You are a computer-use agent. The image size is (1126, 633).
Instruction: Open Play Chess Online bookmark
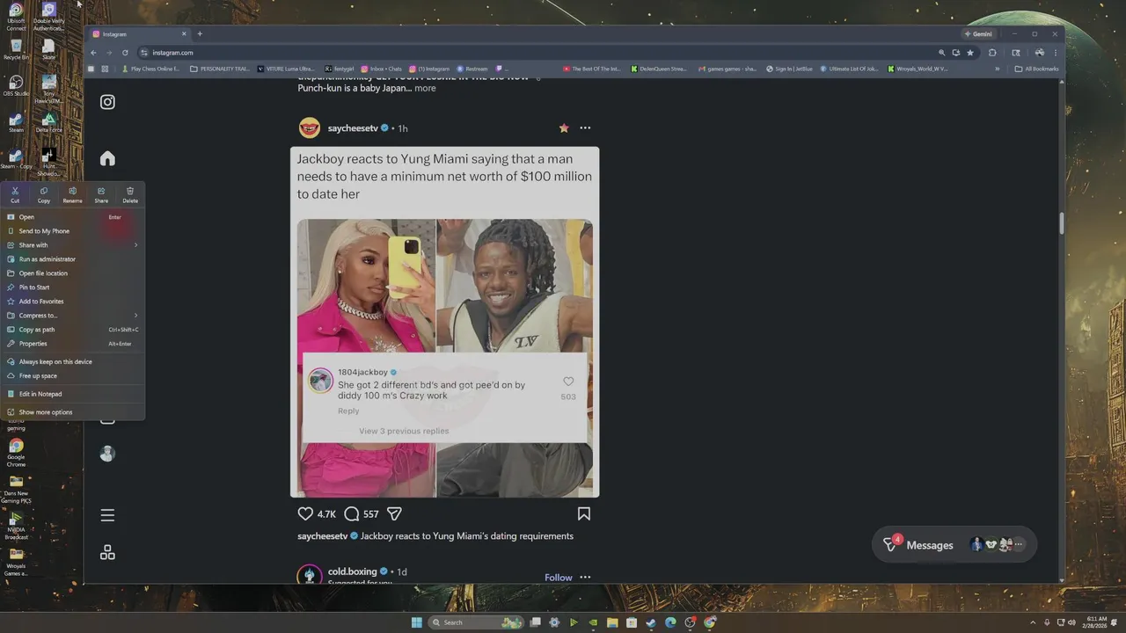click(151, 69)
